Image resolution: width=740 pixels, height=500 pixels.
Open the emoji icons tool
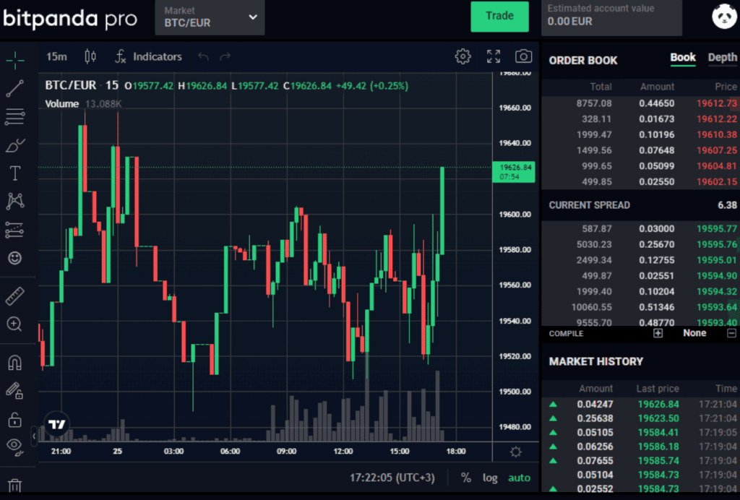(x=14, y=257)
